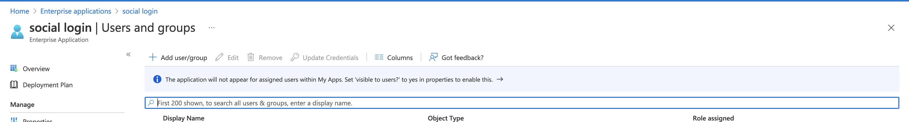909x122 pixels.
Task: Follow the arrow in the info banner
Action: pos(500,80)
